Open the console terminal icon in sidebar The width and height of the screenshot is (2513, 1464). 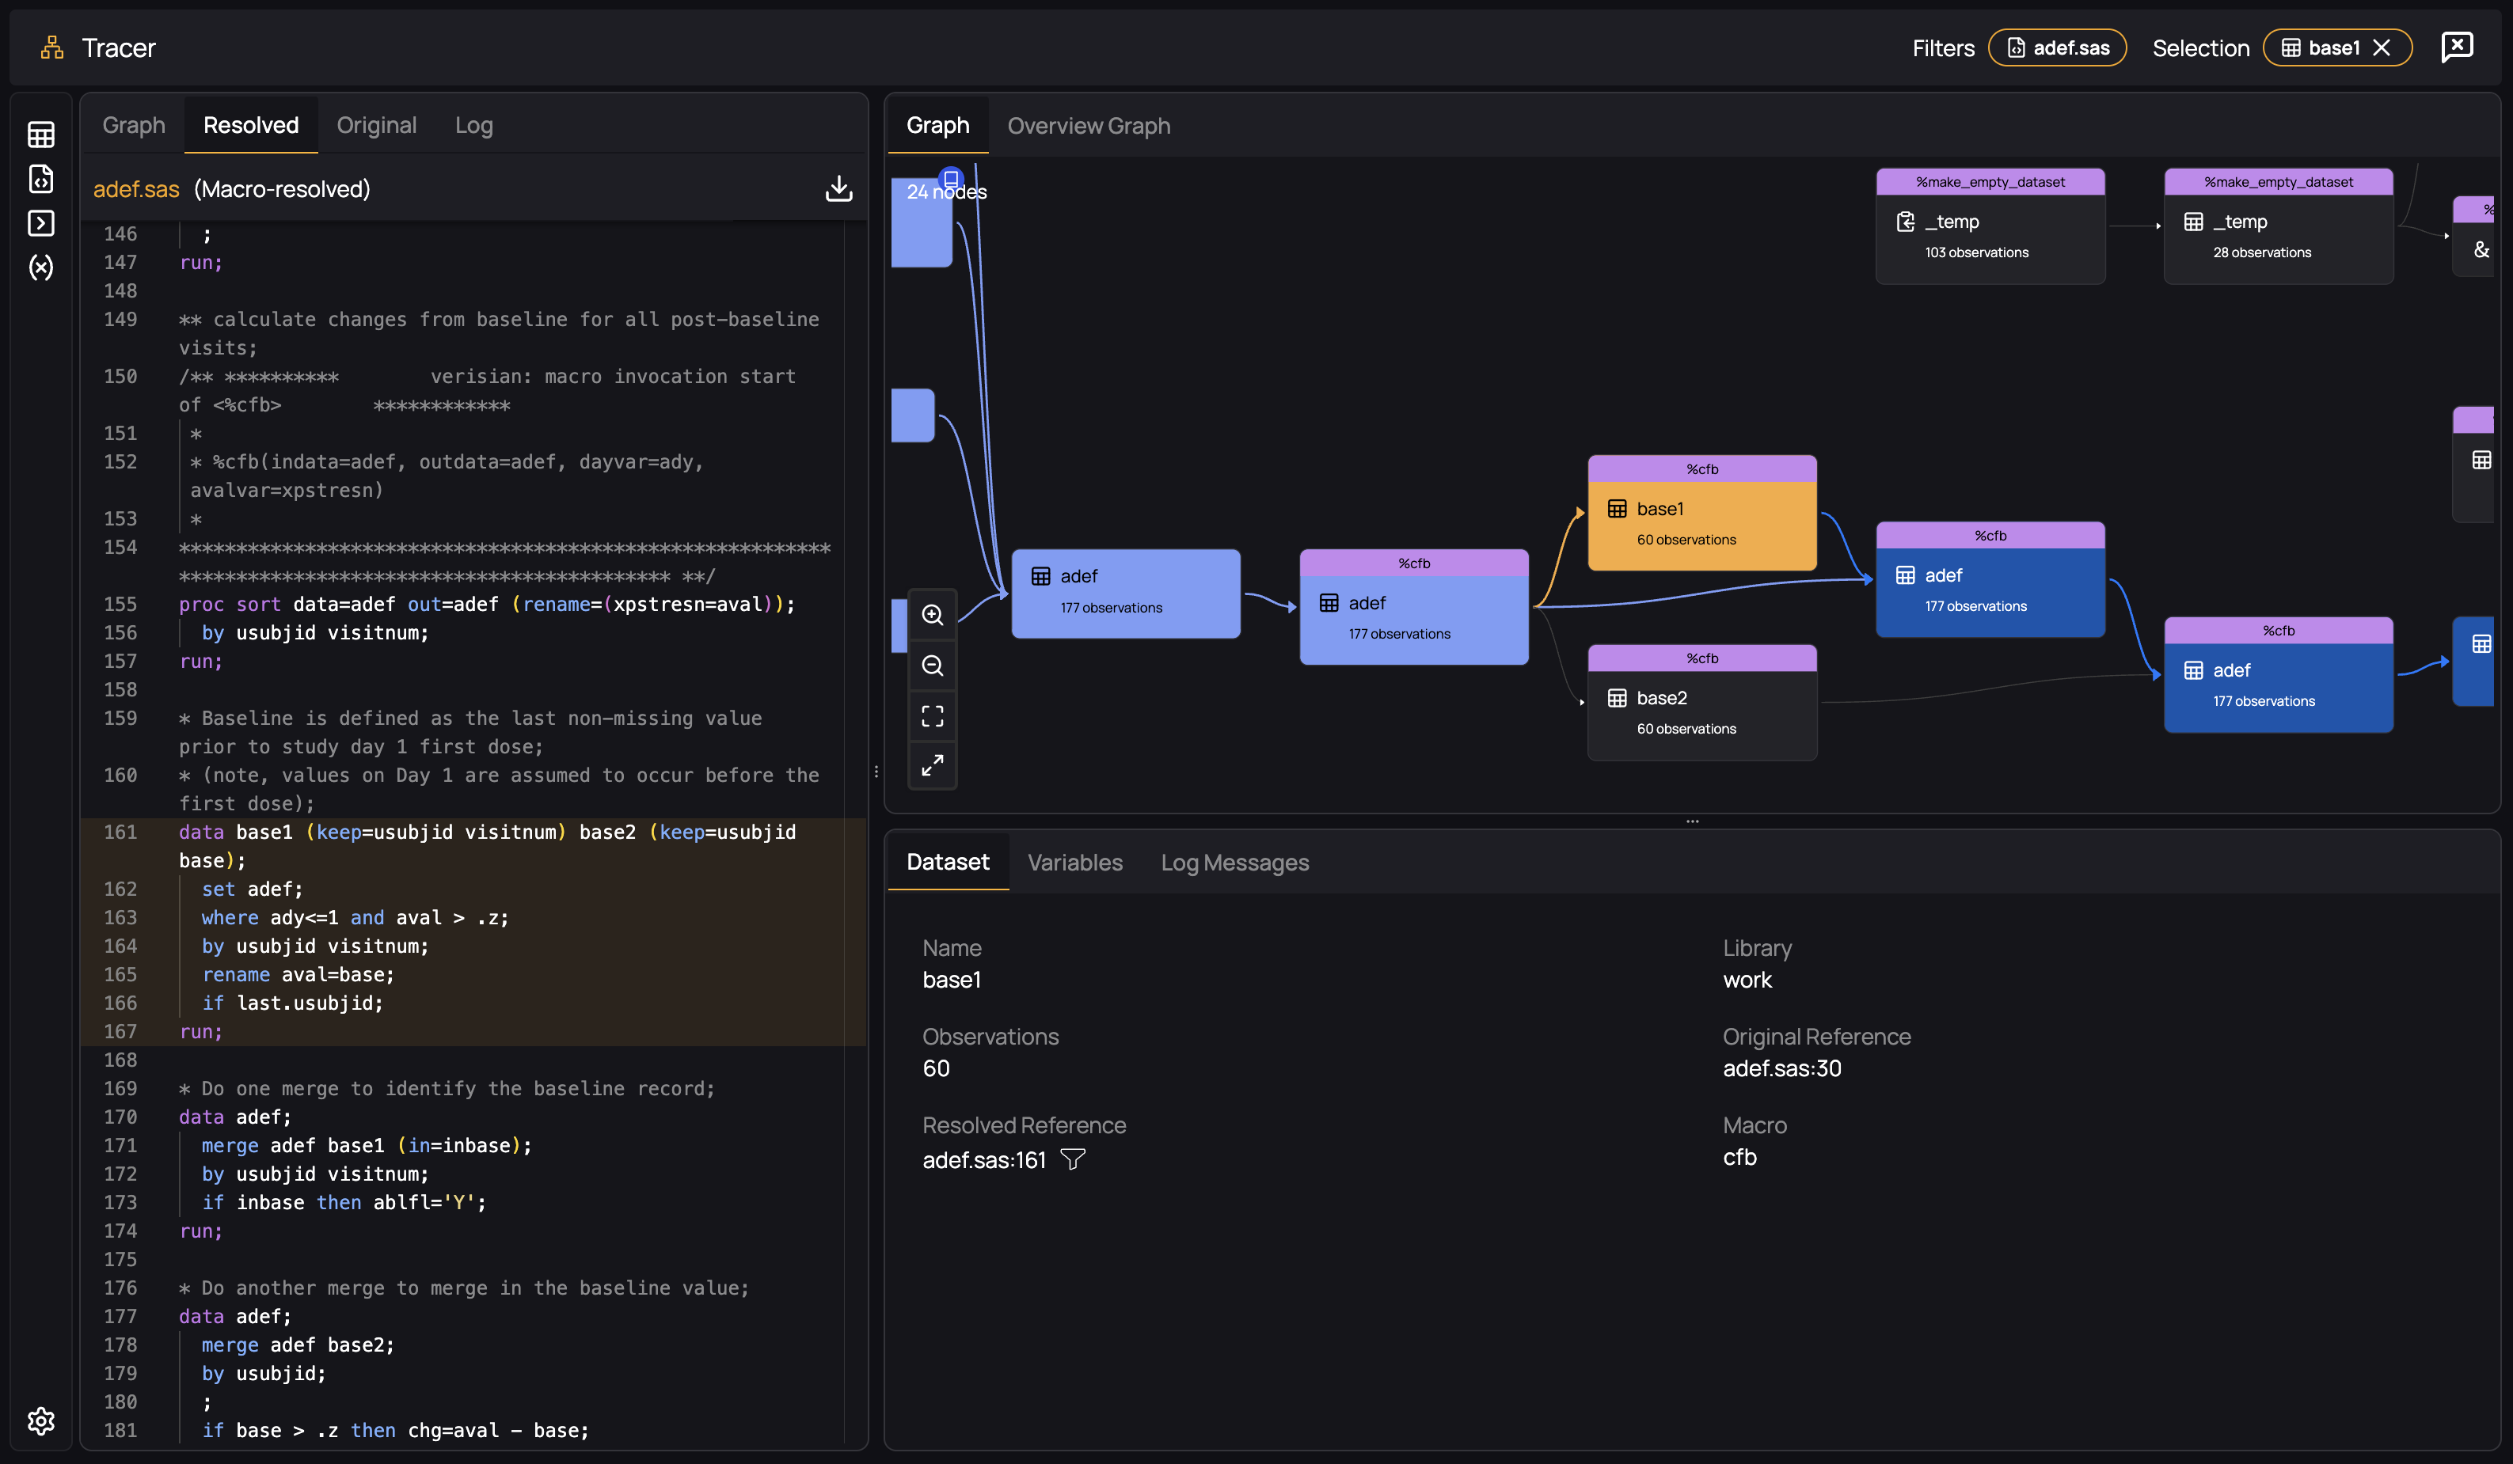tap(41, 222)
